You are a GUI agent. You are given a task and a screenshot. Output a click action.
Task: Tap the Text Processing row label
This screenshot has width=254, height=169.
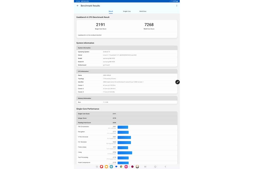click(x=83, y=157)
